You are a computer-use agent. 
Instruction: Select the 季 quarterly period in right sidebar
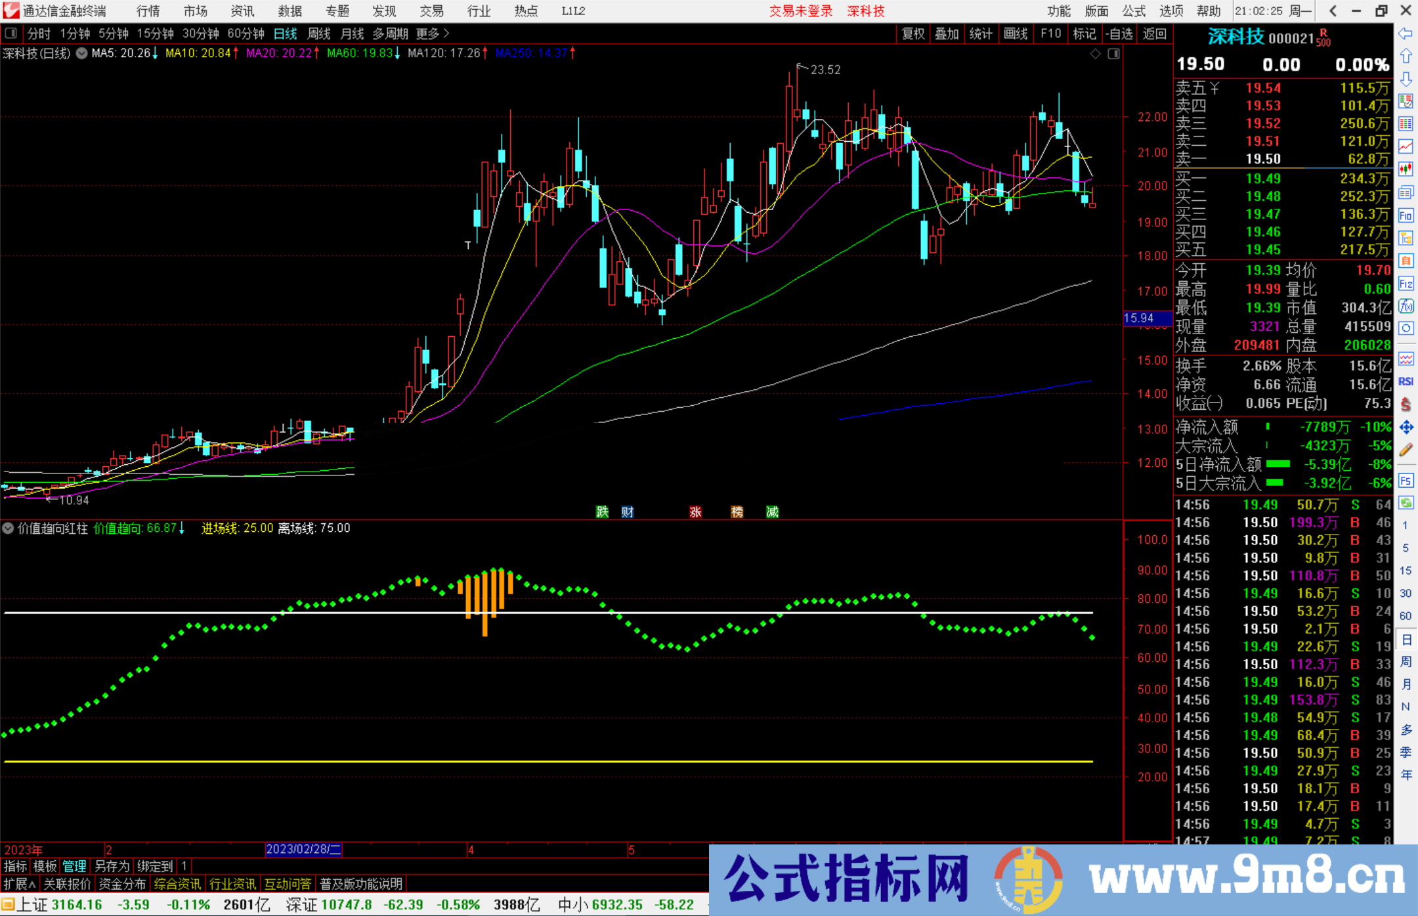[x=1406, y=752]
